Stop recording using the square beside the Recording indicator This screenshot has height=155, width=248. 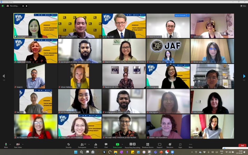27,6
